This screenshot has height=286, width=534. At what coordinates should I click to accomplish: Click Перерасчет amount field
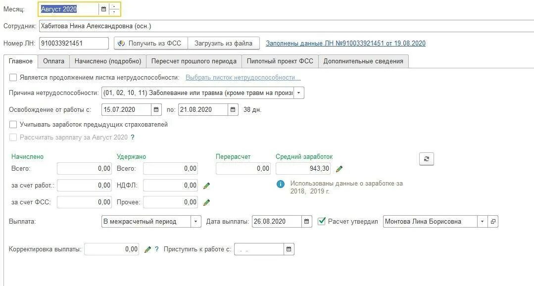click(243, 169)
